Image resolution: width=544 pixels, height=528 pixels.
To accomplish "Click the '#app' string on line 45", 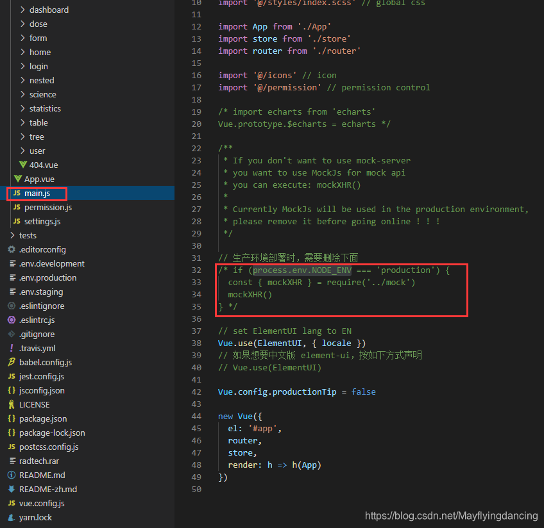I will pos(262,429).
